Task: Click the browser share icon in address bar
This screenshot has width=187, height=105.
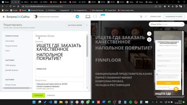Action: (156, 6)
